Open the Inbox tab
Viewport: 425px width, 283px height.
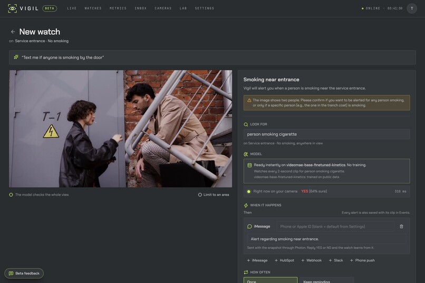point(141,8)
